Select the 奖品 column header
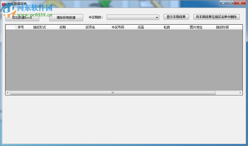This screenshot has height=146, width=248. [x=149, y=27]
